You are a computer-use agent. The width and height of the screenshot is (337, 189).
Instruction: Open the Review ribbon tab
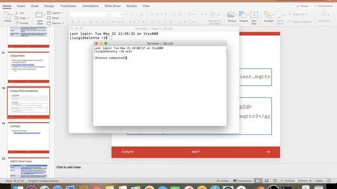[x=132, y=6]
